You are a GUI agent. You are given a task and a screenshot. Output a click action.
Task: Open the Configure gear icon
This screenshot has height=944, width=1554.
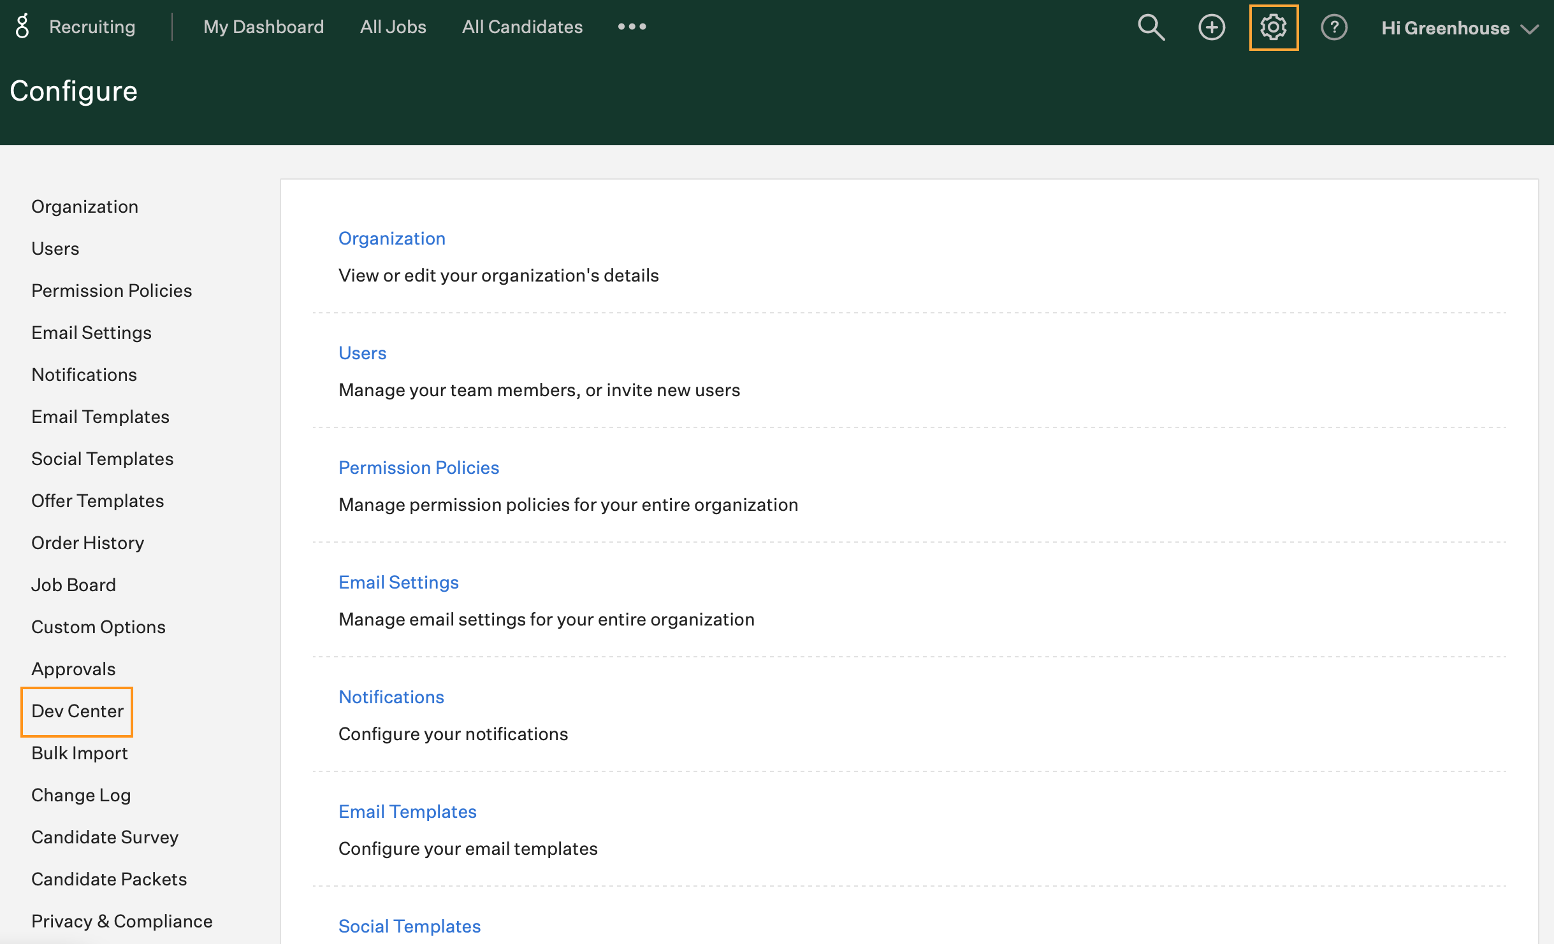1274,27
